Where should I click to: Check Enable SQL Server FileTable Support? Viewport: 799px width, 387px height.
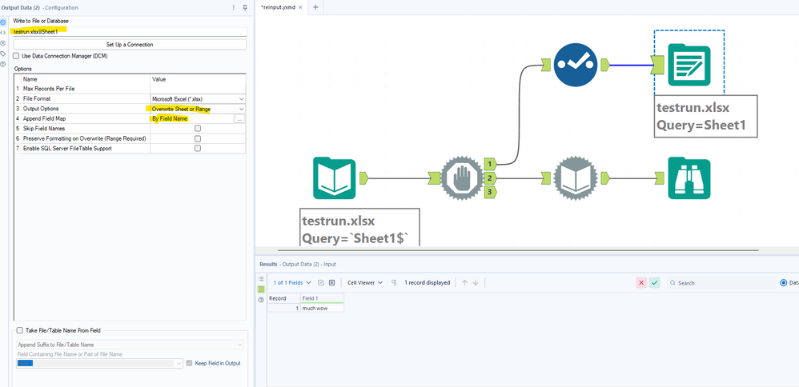point(198,148)
